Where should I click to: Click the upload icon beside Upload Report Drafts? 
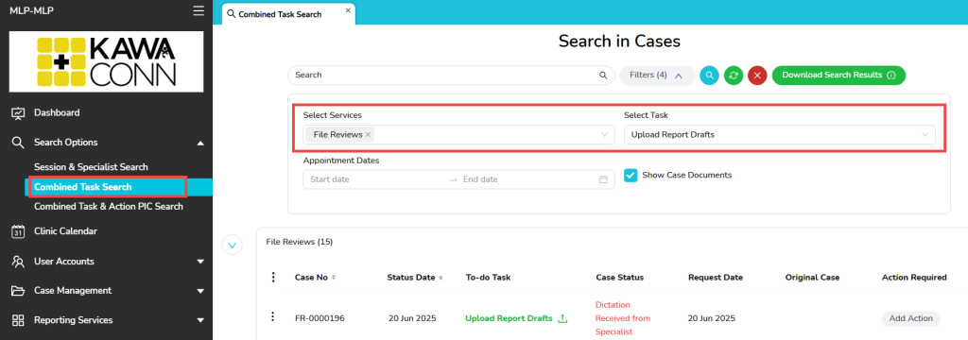(x=562, y=318)
